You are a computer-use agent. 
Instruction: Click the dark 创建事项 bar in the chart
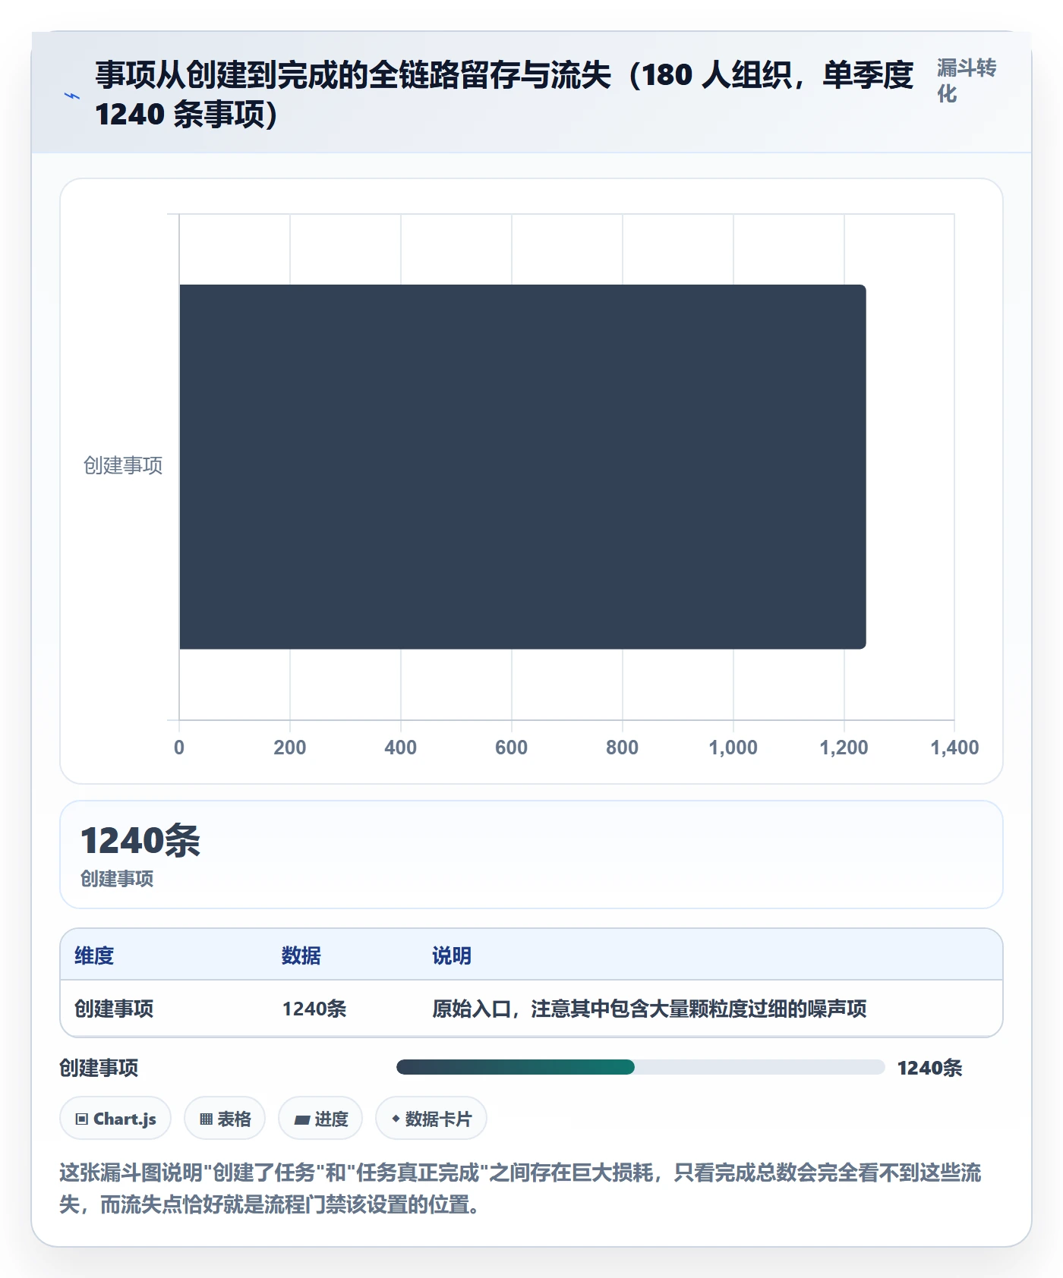point(522,467)
